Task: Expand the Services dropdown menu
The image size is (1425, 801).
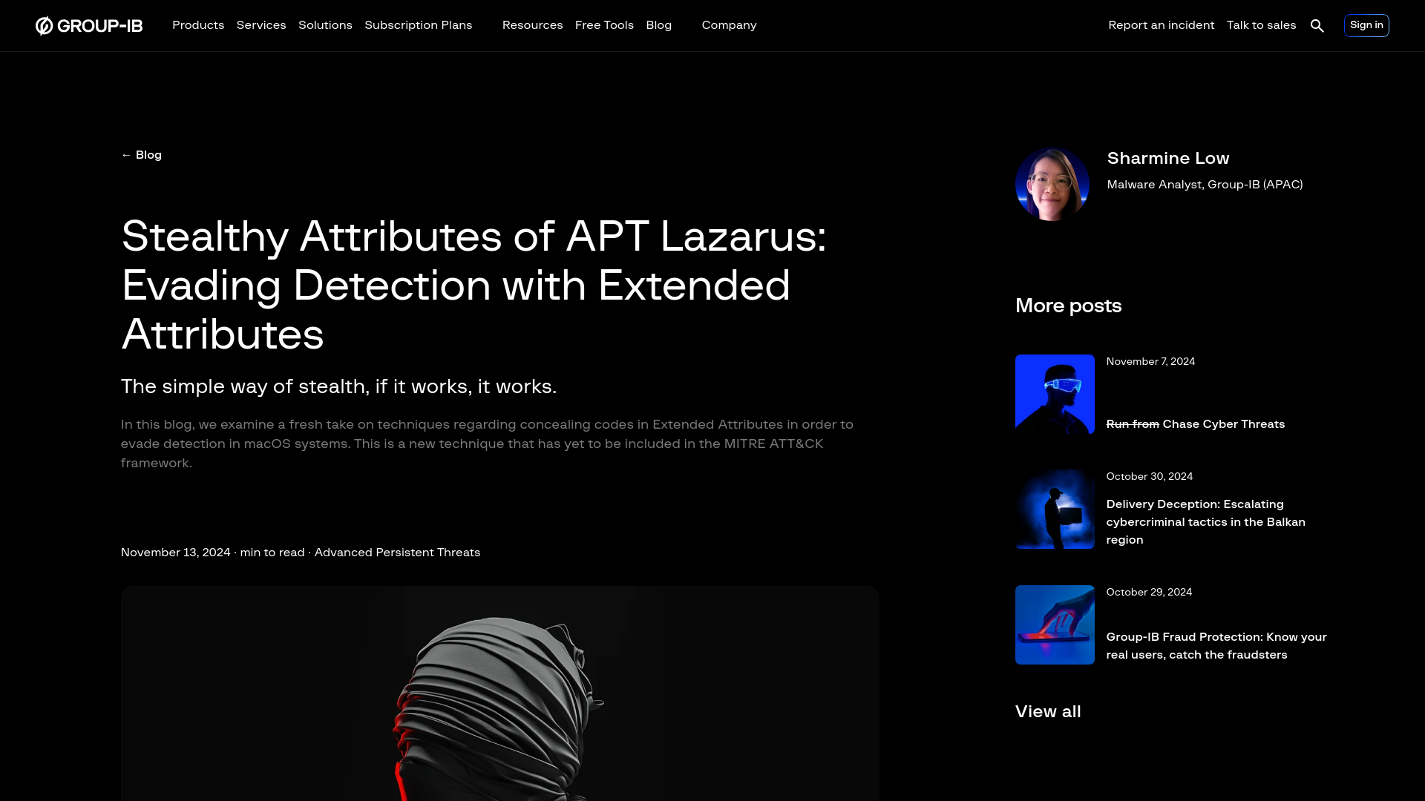Action: 261,24
